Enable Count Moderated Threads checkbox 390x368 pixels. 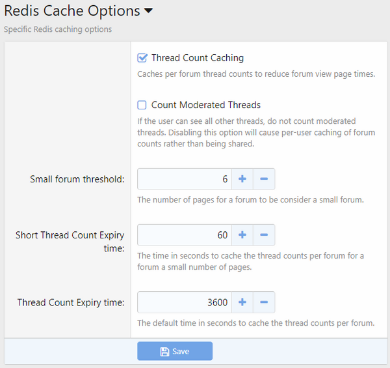[x=142, y=105]
